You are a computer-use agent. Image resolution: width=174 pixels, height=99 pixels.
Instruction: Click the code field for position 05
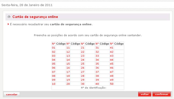[x=61, y=64]
